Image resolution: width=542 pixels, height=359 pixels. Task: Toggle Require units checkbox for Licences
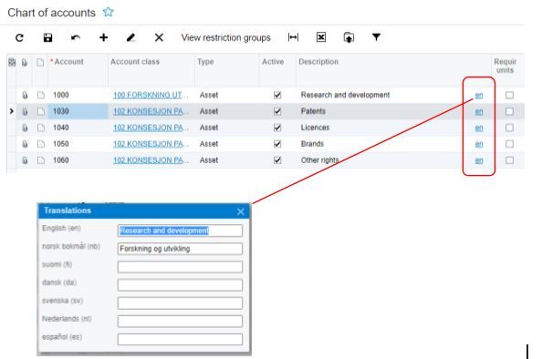coord(509,128)
